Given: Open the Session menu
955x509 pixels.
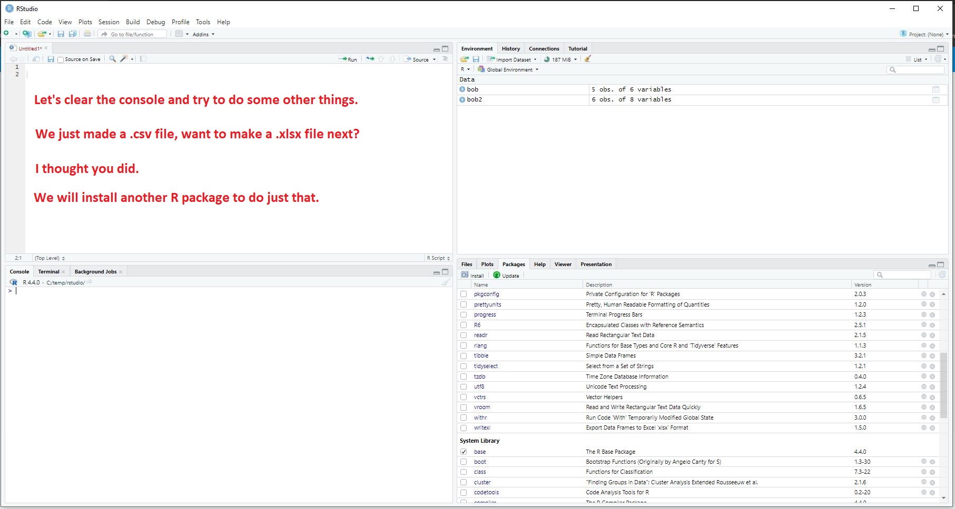Looking at the screenshot, I should 109,22.
